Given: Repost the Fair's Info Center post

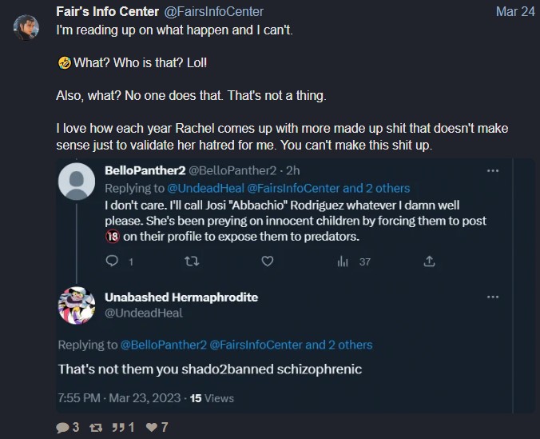Looking at the screenshot, I should (97, 428).
